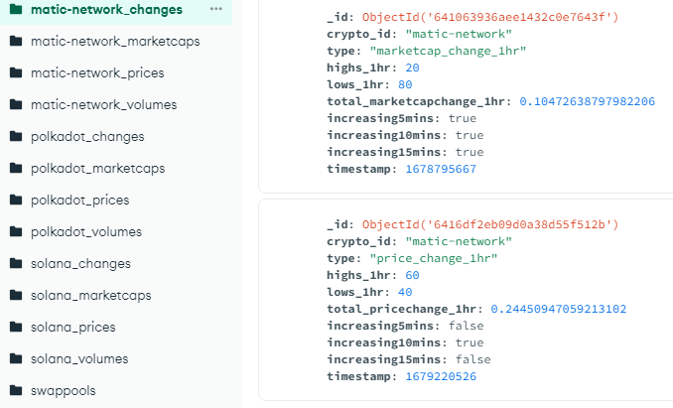This screenshot has height=408, width=673.
Task: Open the solana_volumes collection
Action: (x=79, y=358)
